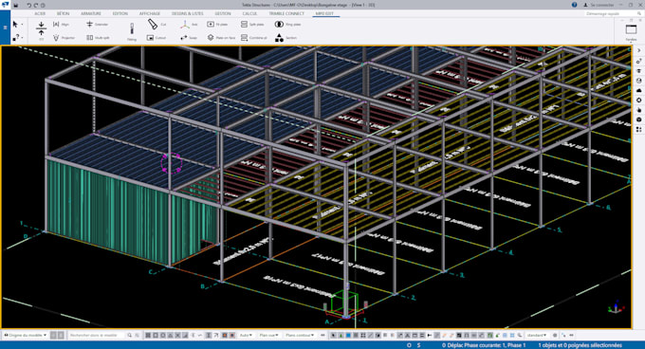Open the hamburger file menu
Viewport: 645px width, 349px height.
[x=5, y=28]
